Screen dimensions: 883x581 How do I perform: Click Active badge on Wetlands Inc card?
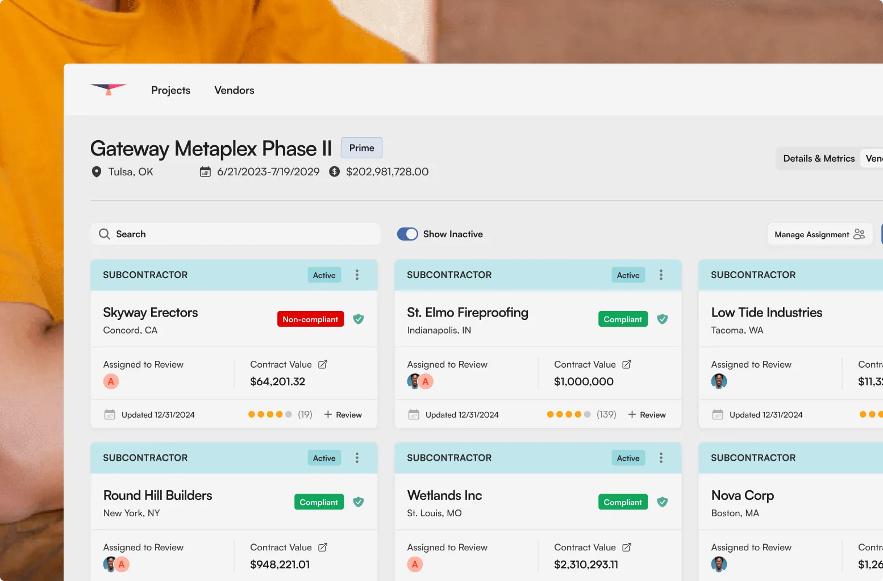coord(628,458)
